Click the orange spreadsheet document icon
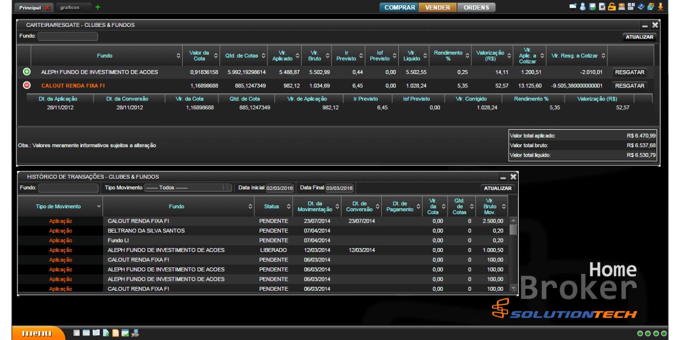680x340 pixels. (115, 333)
